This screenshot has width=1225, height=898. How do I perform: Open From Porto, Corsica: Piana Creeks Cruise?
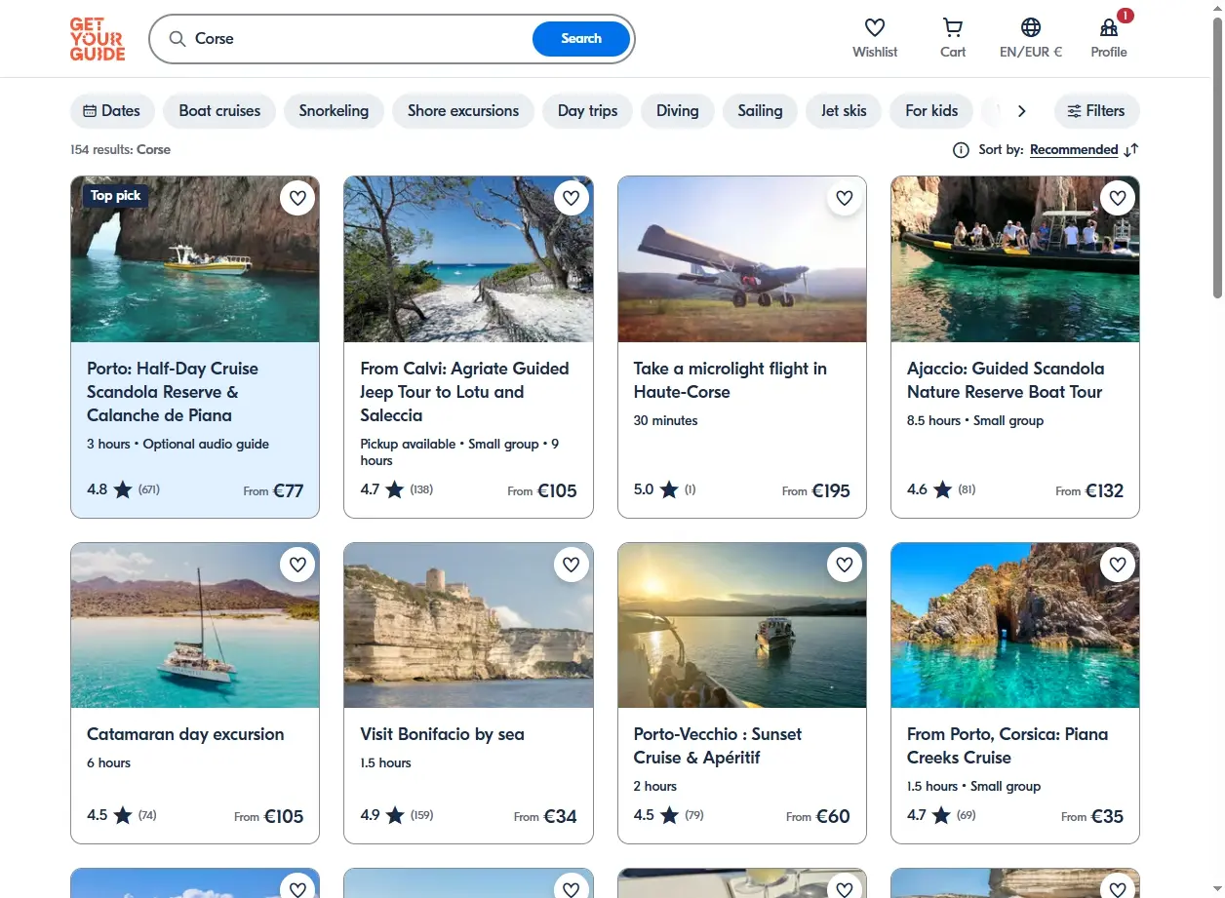pos(1008,746)
